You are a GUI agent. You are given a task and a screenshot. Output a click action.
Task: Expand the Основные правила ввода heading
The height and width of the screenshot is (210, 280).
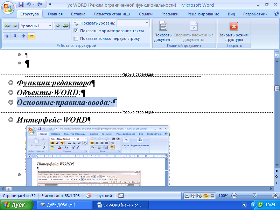[x=11, y=102]
